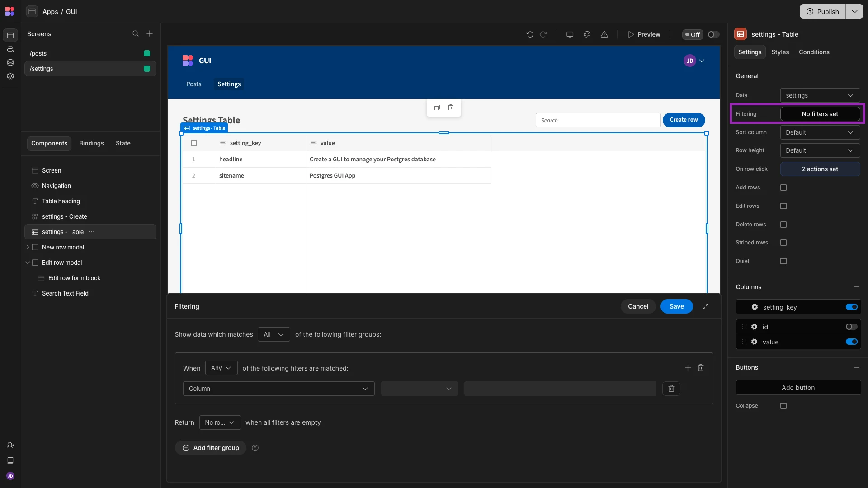Open the Sort column dropdown
Viewport: 868px width, 488px height.
tap(820, 132)
